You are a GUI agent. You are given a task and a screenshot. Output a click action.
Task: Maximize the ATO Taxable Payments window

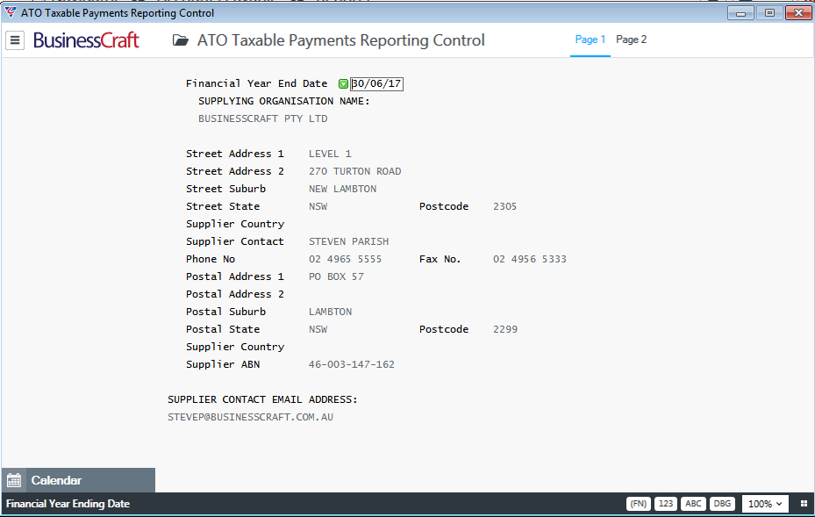coord(769,13)
